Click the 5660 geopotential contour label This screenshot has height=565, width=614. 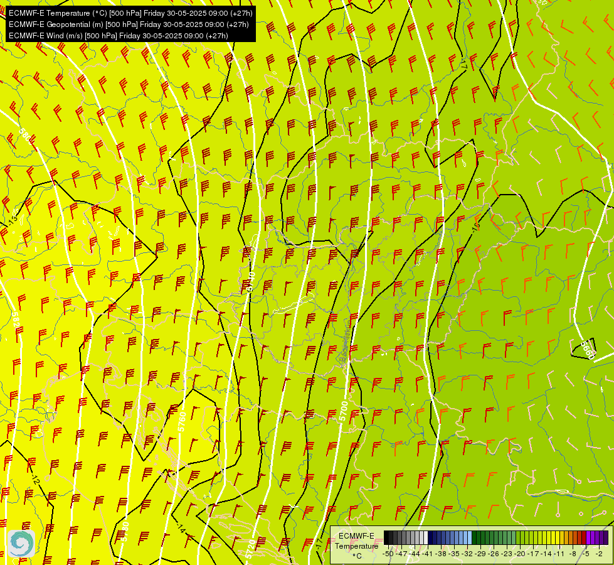588,349
